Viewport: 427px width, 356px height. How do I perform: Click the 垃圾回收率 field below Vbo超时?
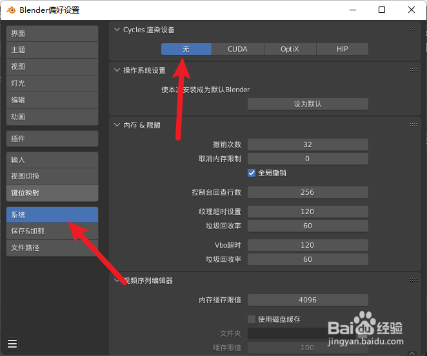pos(308,259)
